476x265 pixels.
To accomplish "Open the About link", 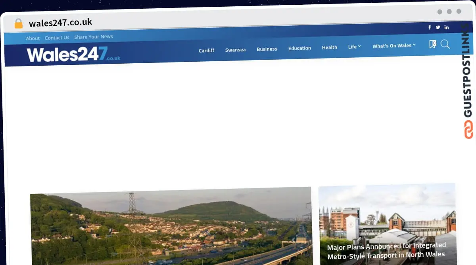I will (33, 38).
